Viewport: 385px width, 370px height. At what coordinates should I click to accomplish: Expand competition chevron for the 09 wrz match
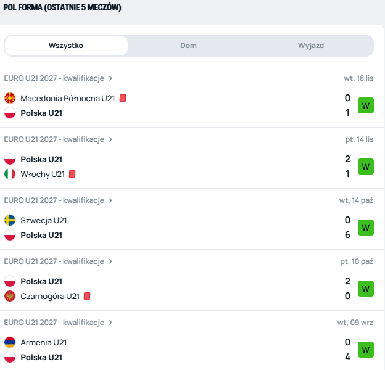pyautogui.click(x=110, y=323)
